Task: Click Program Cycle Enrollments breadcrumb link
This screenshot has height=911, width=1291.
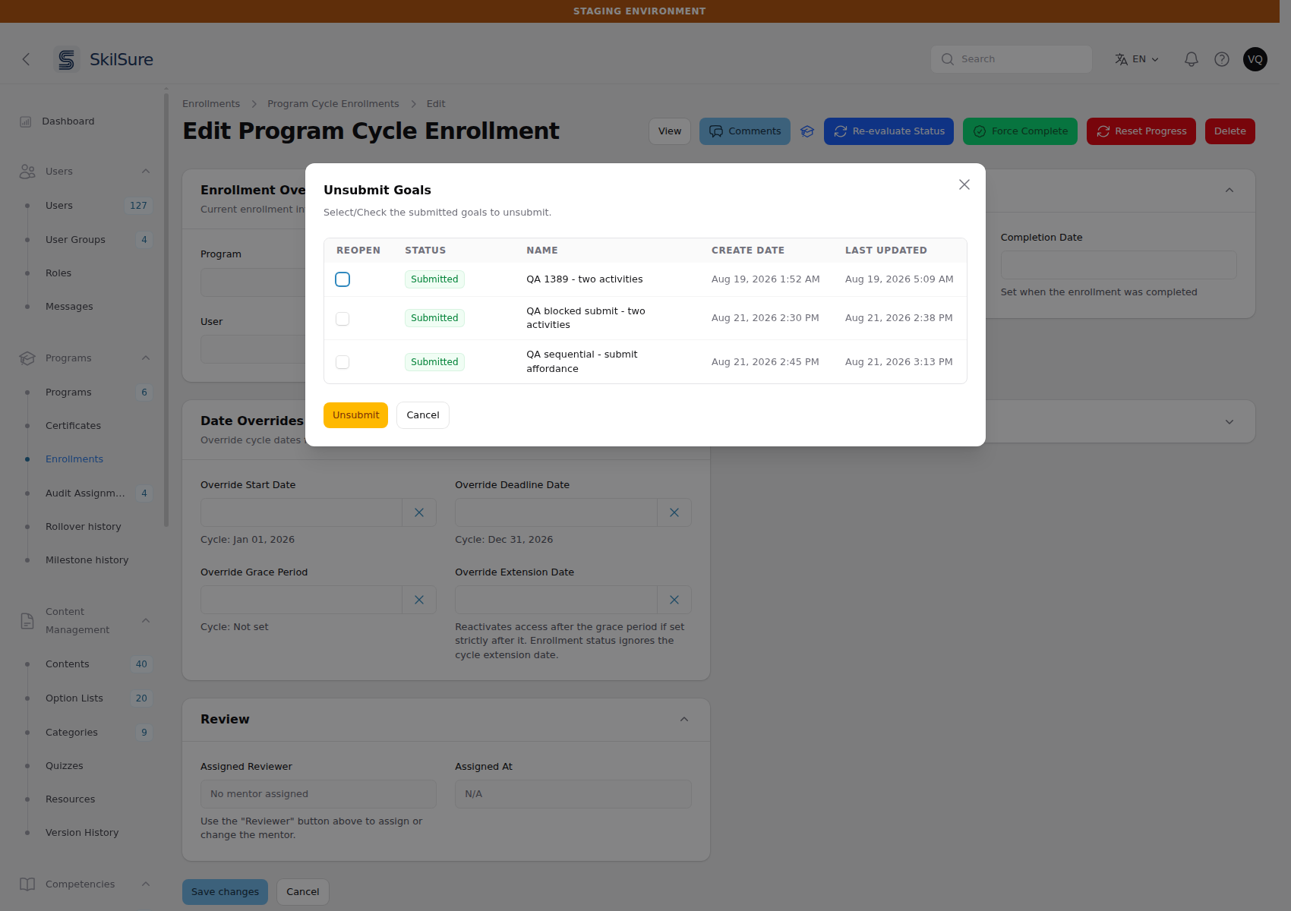Action: click(x=333, y=104)
